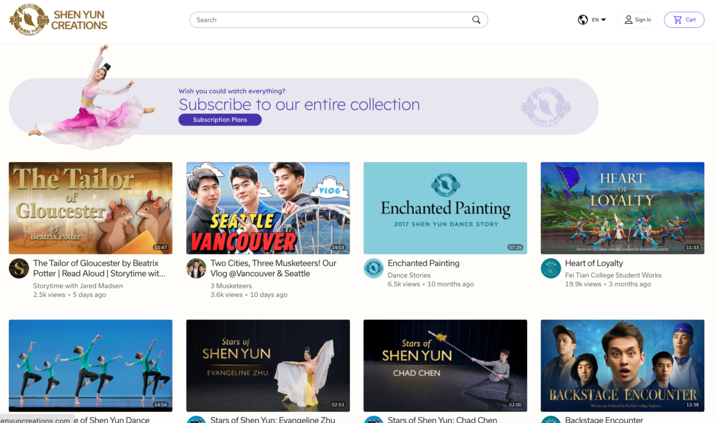Viewport: 715px width, 423px height.
Task: Open the shopping Cart
Action: 684,20
